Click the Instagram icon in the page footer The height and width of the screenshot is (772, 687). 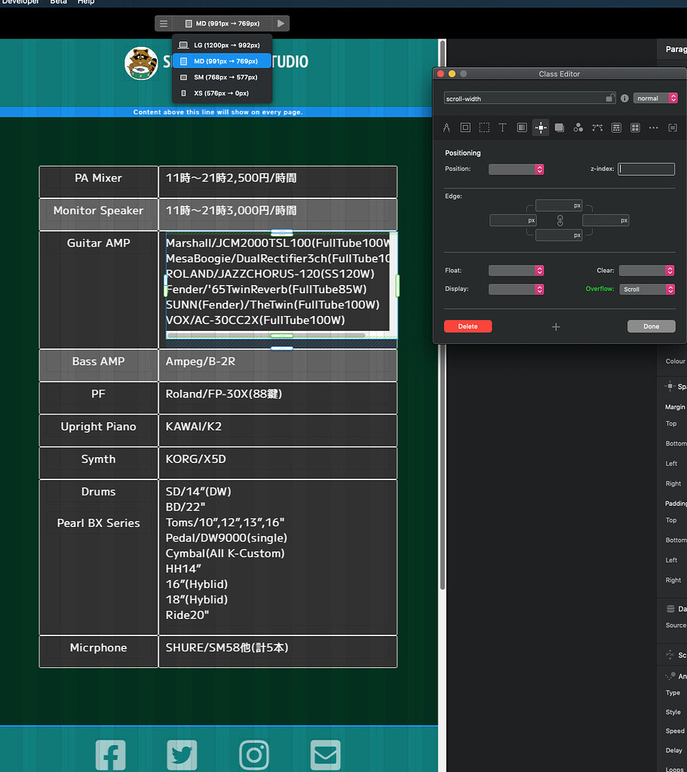tap(254, 755)
